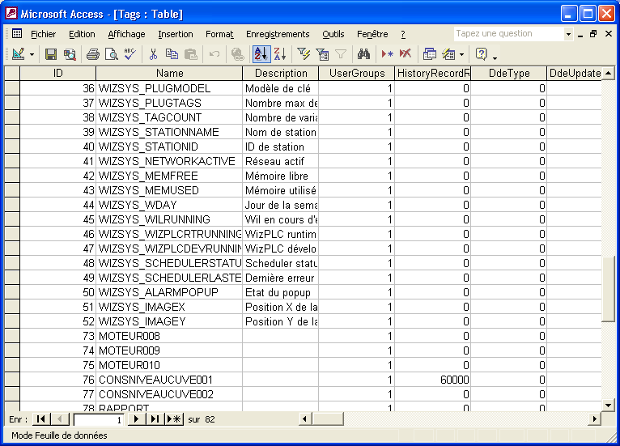
Task: Open the Affichage menu
Action: (x=126, y=34)
